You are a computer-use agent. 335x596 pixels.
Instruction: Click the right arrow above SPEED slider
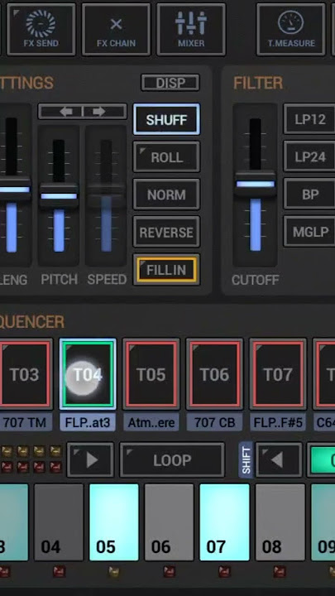pos(99,112)
